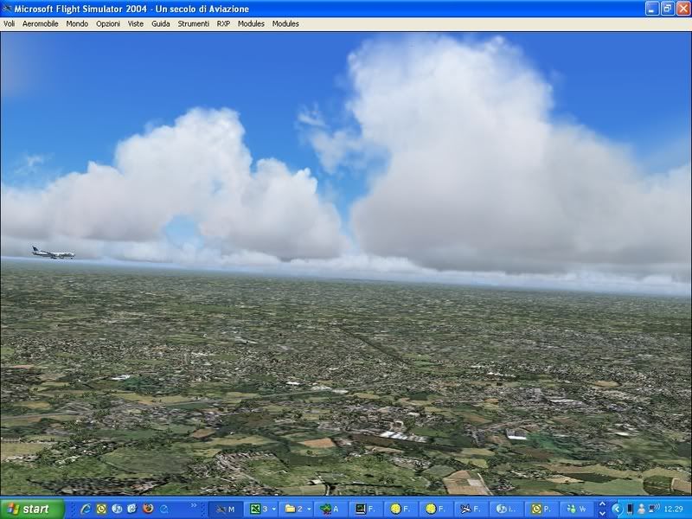
Task: Close the Flight Simulator window
Action: coord(682,9)
